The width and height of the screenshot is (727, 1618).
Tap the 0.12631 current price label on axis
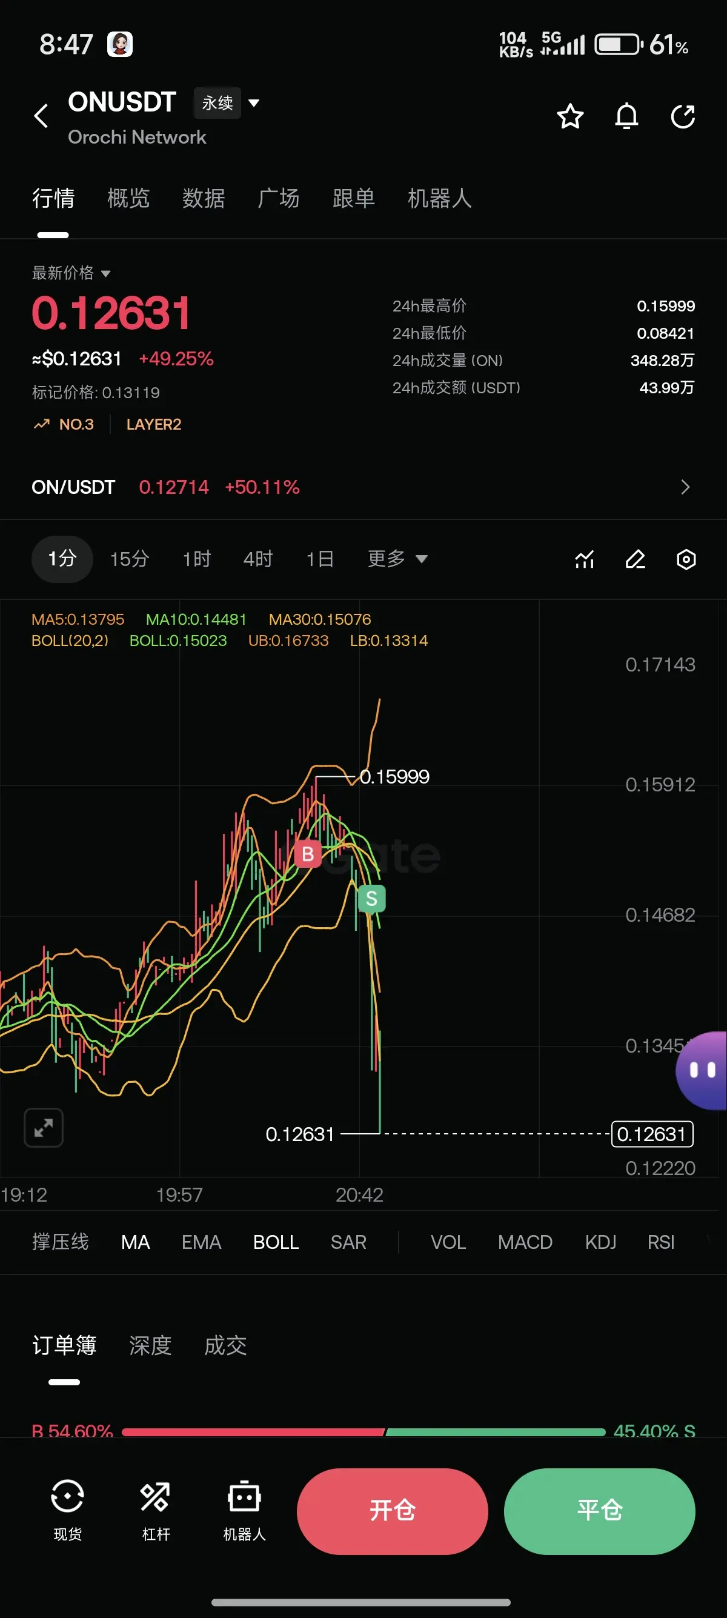(652, 1134)
